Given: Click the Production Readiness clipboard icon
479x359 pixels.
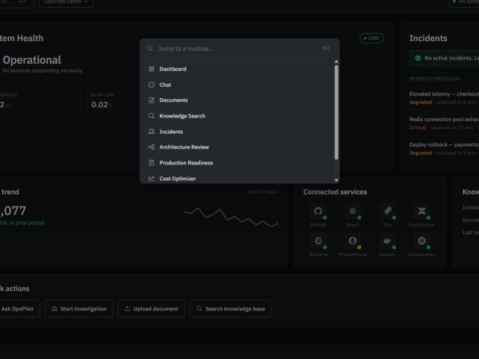Looking at the screenshot, I should pyautogui.click(x=151, y=162).
